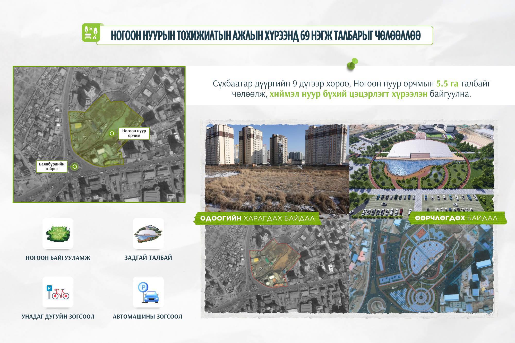Click the Баянбүрдийн тойрог map marker circle

(75, 166)
